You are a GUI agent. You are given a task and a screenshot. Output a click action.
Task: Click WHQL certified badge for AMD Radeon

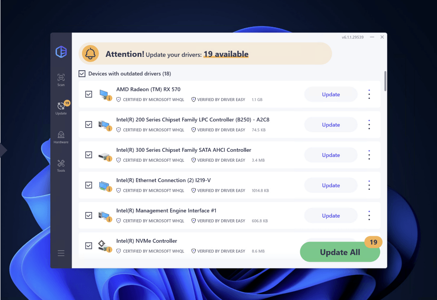[150, 100]
